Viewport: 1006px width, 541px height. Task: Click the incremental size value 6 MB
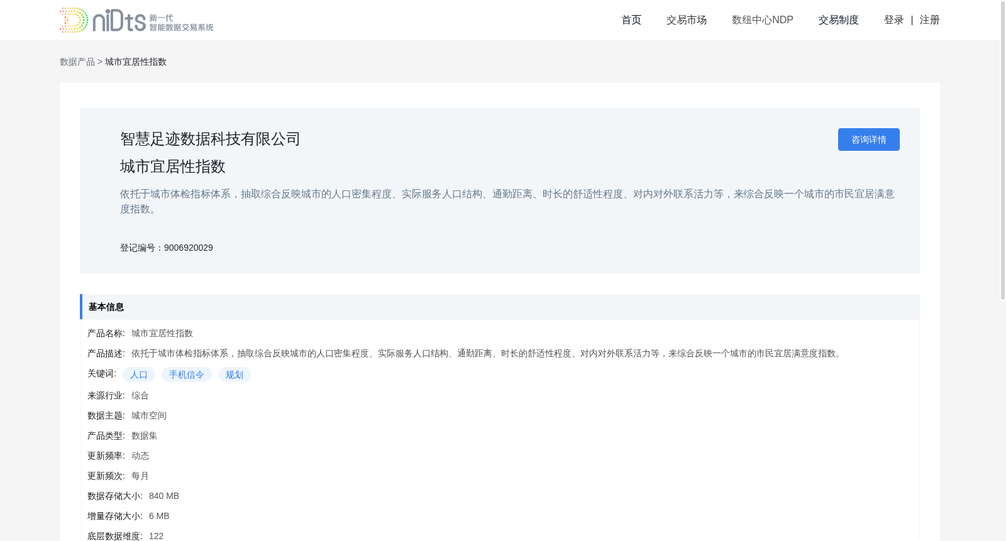click(x=159, y=516)
